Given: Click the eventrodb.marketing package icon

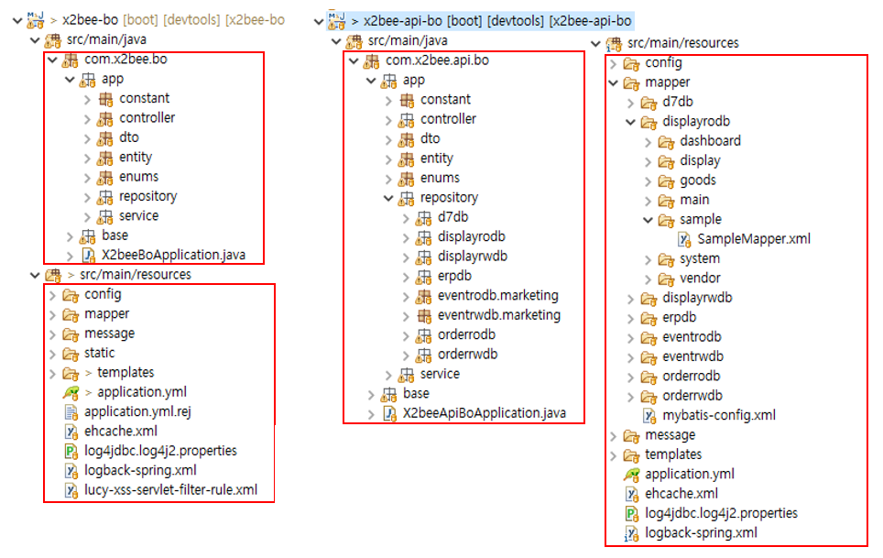Looking at the screenshot, I should (x=424, y=296).
